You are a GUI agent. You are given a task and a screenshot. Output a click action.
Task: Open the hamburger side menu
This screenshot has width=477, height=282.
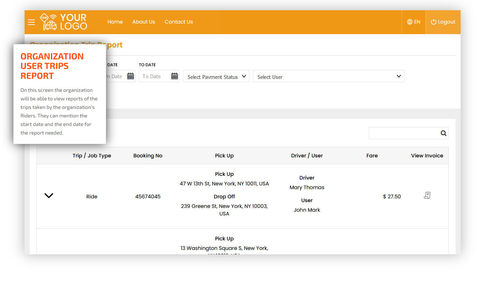pyautogui.click(x=31, y=22)
